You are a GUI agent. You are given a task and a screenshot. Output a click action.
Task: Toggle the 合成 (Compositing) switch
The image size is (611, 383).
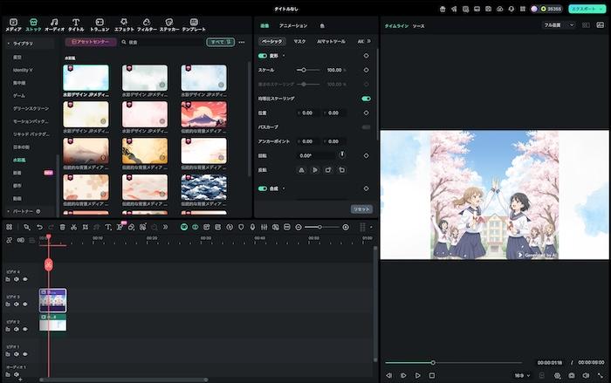(x=263, y=188)
